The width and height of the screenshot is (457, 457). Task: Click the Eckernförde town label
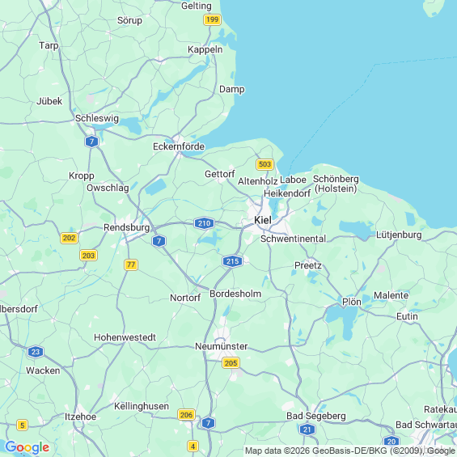pos(179,146)
